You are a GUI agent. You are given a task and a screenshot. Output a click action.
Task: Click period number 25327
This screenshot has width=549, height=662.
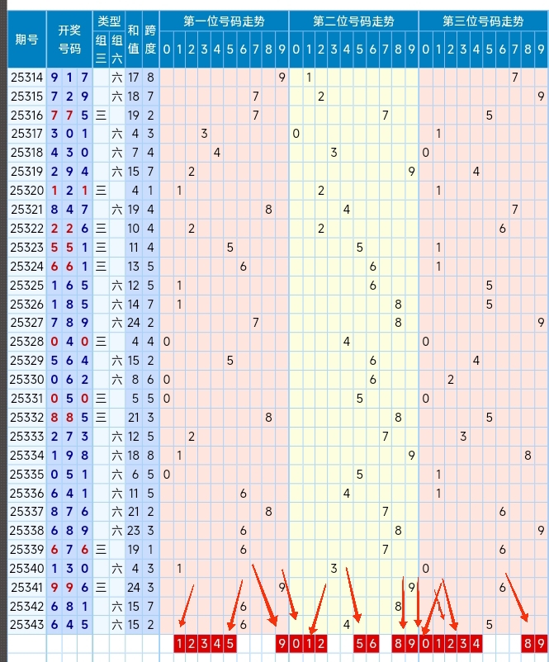tap(27, 323)
